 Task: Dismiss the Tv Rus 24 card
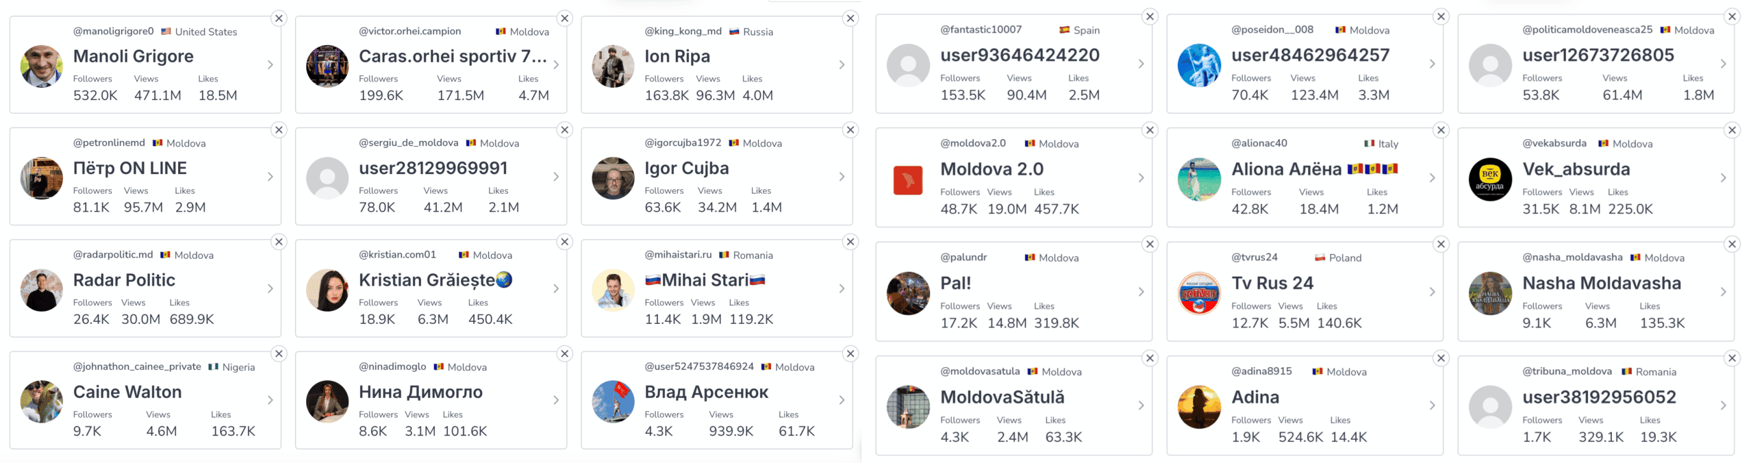coord(1441,244)
